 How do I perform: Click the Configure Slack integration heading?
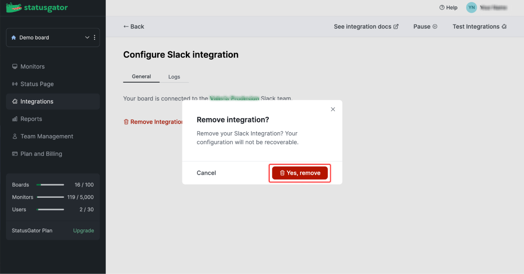click(181, 55)
